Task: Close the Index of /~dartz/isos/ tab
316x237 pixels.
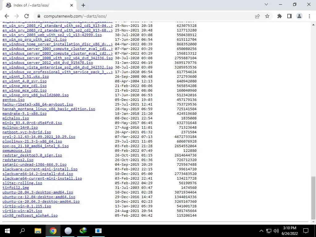Action: (x=72, y=5)
